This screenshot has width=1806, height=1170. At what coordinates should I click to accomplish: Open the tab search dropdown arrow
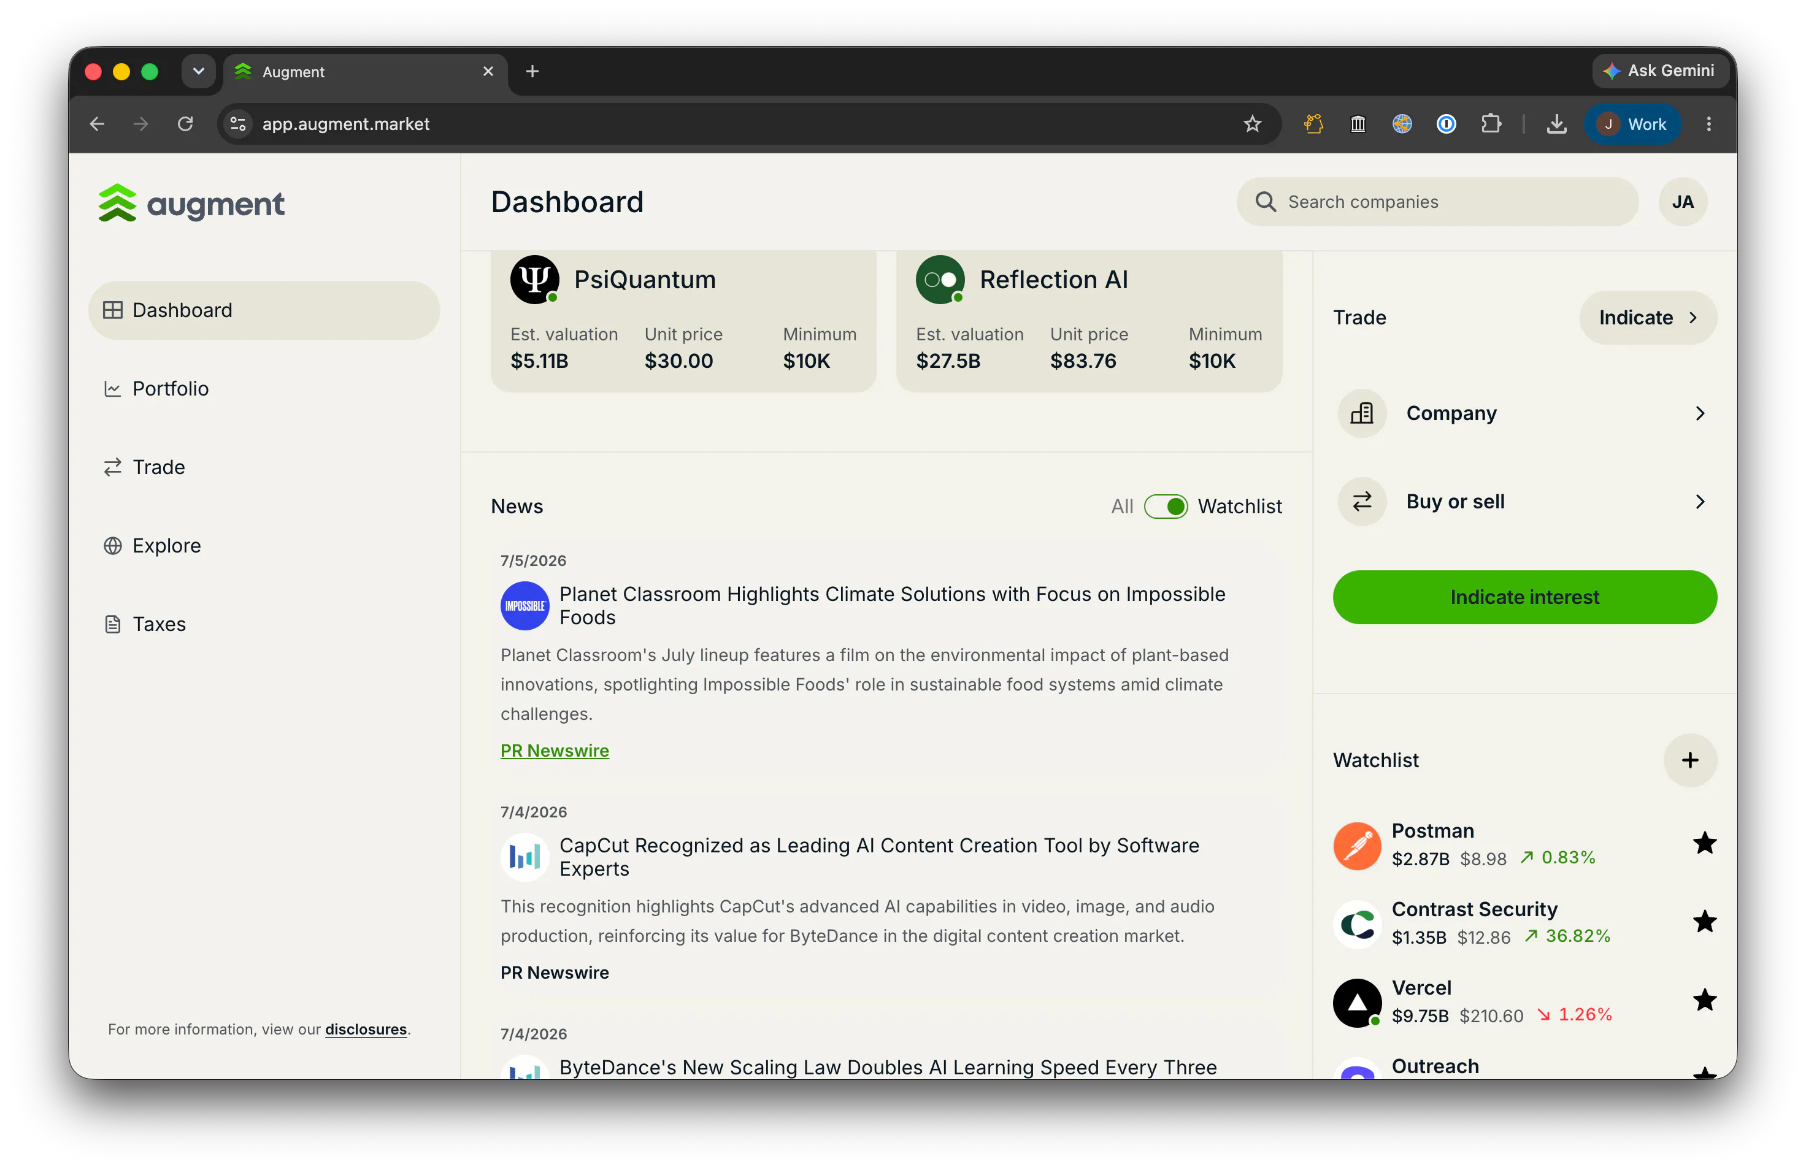point(198,71)
